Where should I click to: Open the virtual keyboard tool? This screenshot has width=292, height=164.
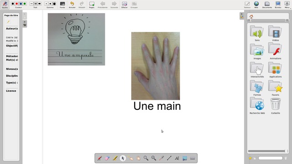pos(193,158)
